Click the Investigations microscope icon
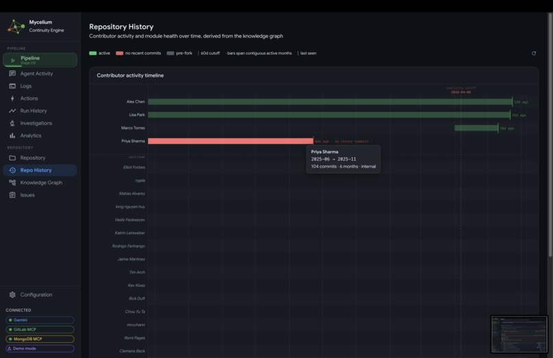The height and width of the screenshot is (358, 553). pyautogui.click(x=12, y=123)
